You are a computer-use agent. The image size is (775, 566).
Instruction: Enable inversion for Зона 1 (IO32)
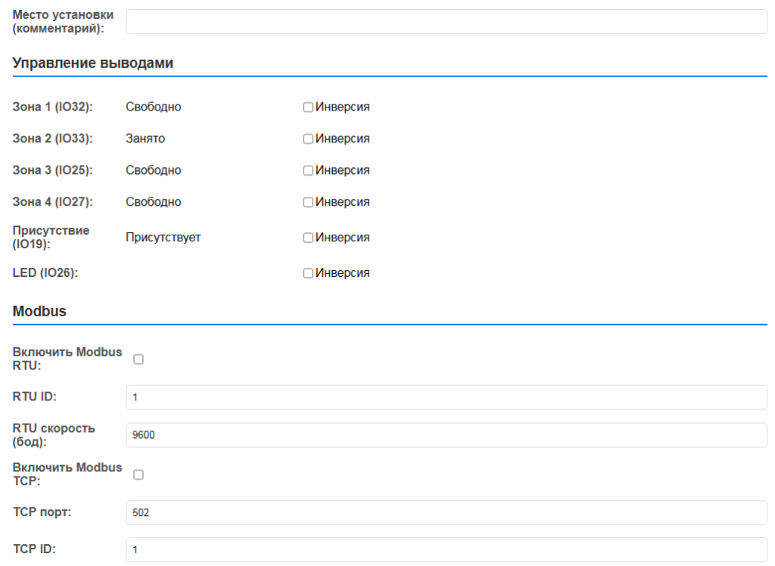click(x=308, y=107)
